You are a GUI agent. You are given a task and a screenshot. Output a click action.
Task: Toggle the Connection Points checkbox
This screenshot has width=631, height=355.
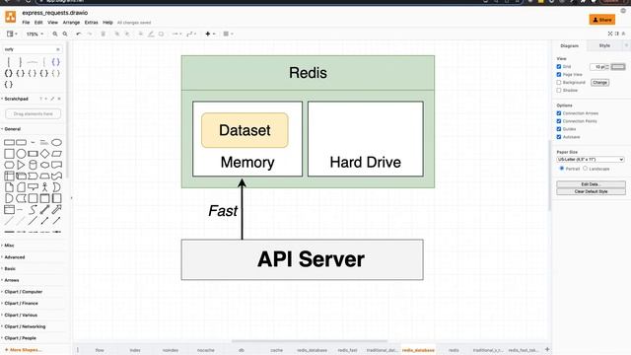(x=559, y=121)
